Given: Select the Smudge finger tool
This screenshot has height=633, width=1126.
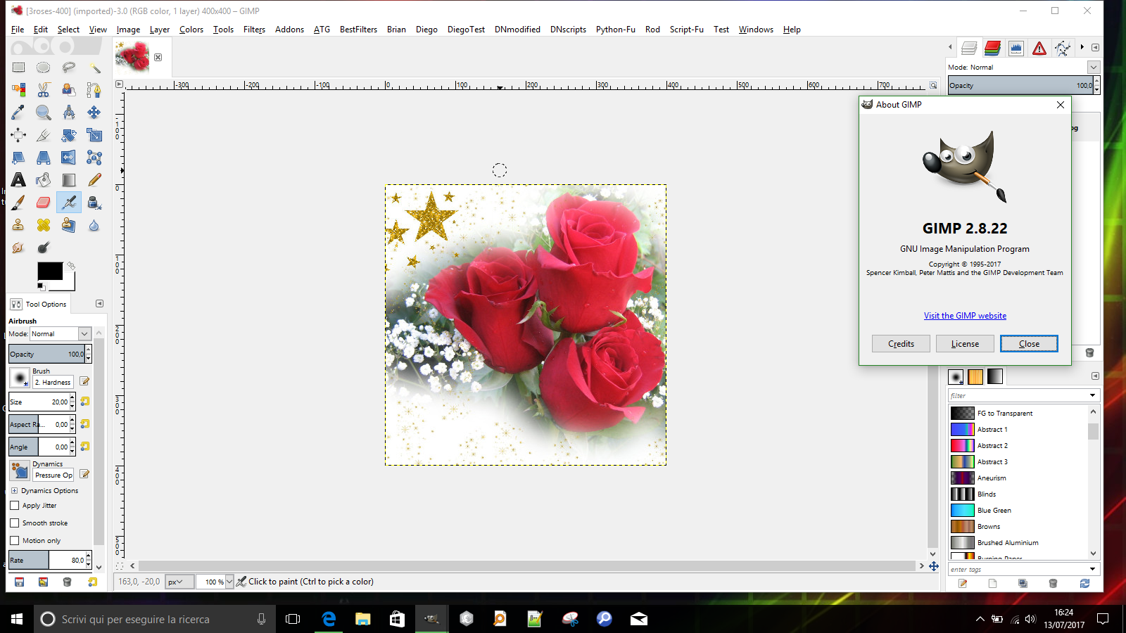Looking at the screenshot, I should [18, 248].
